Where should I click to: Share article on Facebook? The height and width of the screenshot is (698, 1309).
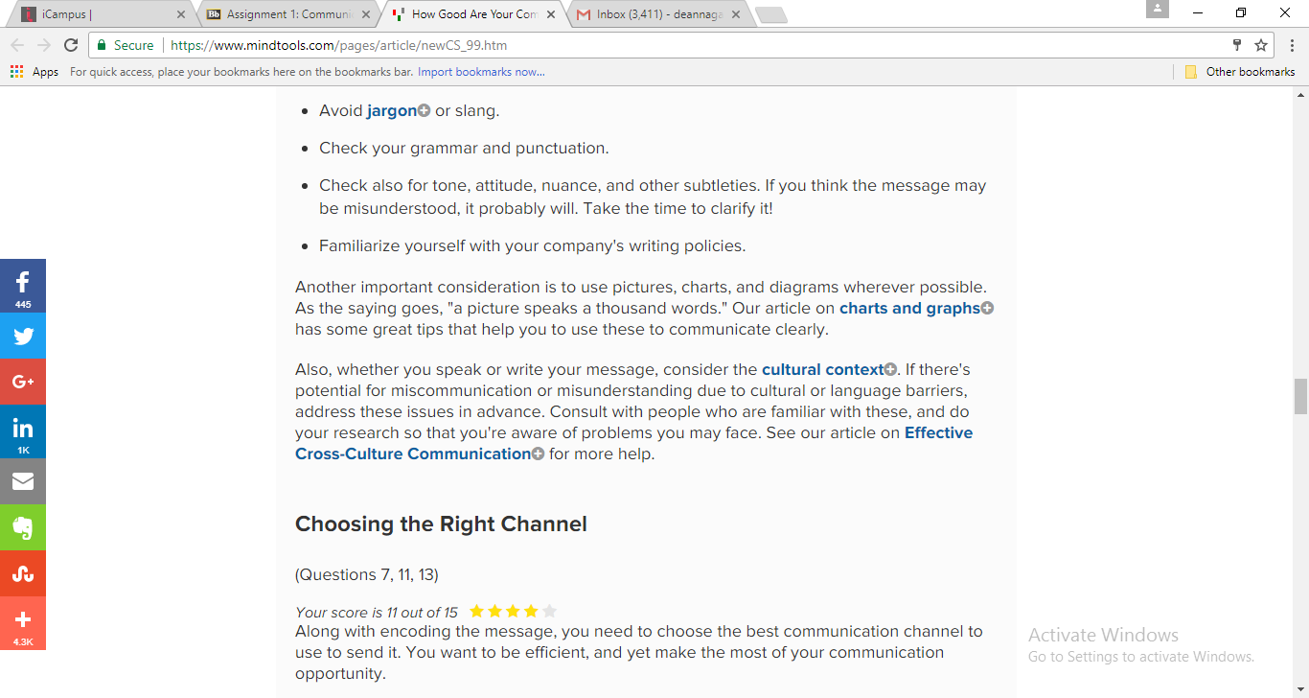pyautogui.click(x=23, y=285)
